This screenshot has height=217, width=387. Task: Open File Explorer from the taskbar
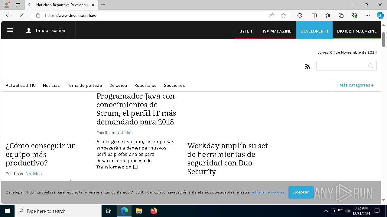tap(139, 211)
